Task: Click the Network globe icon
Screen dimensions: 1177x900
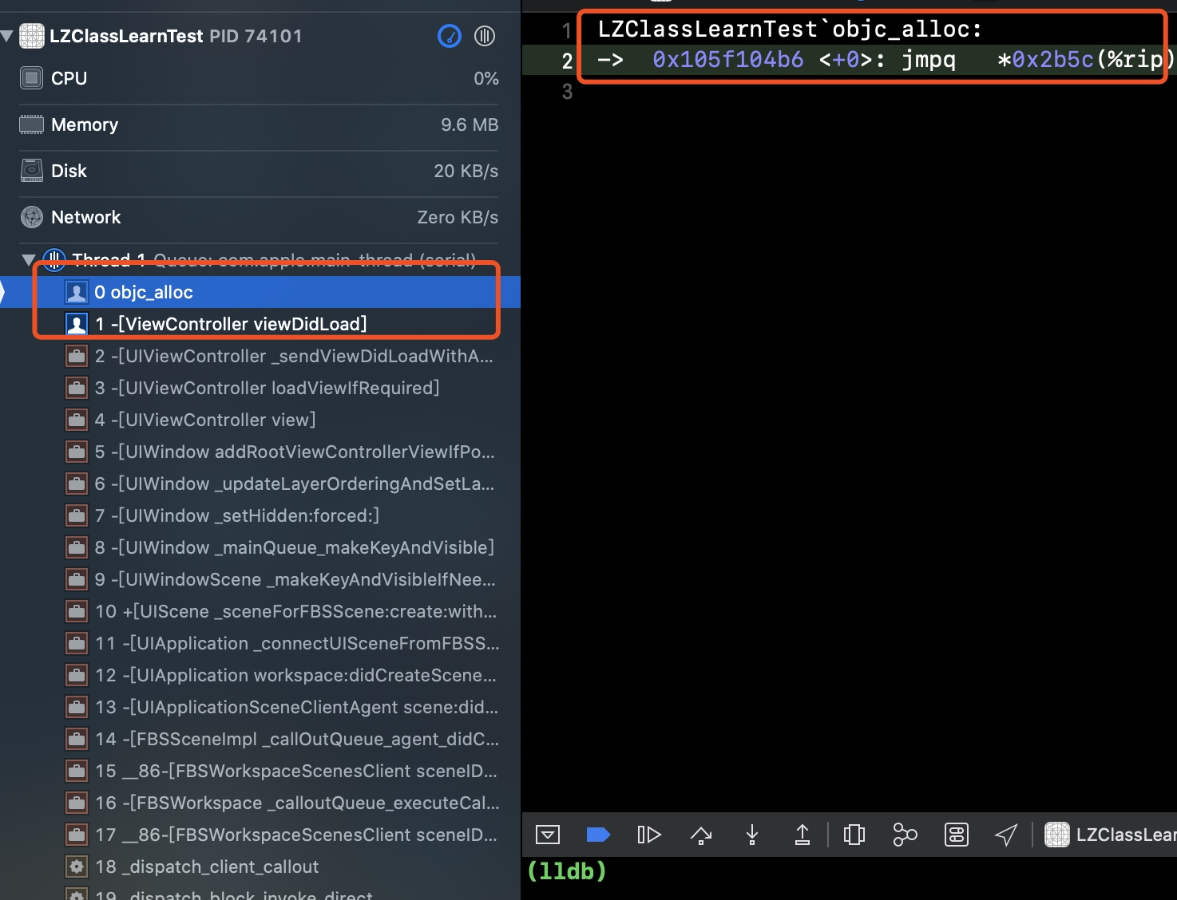Action: (x=32, y=217)
